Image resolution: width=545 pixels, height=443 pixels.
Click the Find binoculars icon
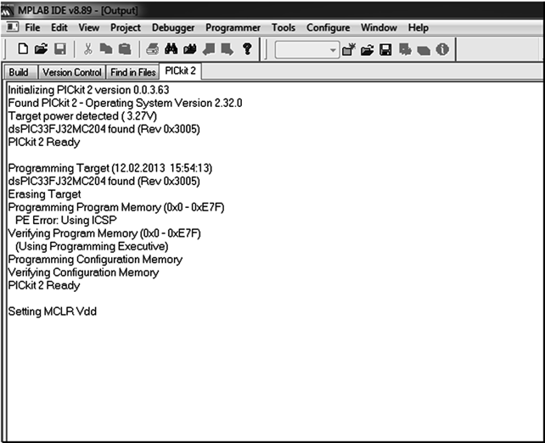coord(171,50)
